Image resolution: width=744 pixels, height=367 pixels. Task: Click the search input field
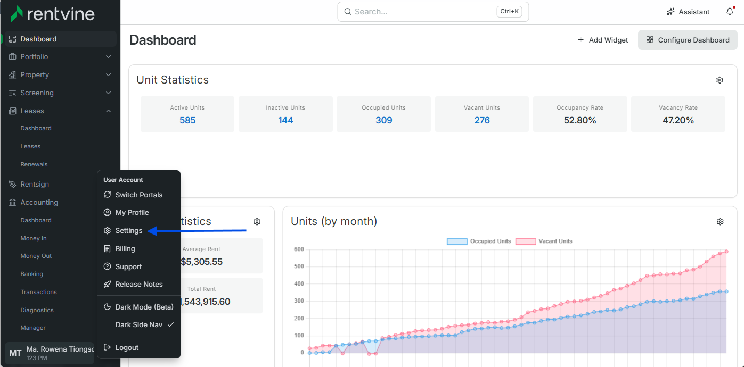pos(433,11)
